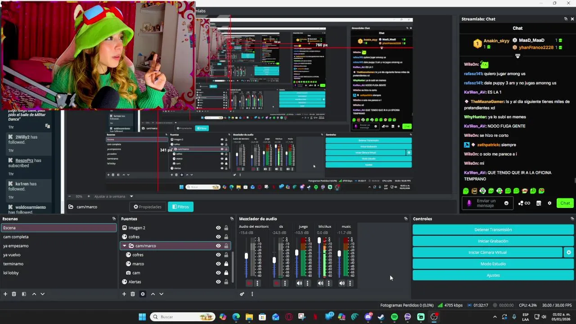Open virtual camera settings gear icon
The height and width of the screenshot is (324, 576).
coord(569,252)
